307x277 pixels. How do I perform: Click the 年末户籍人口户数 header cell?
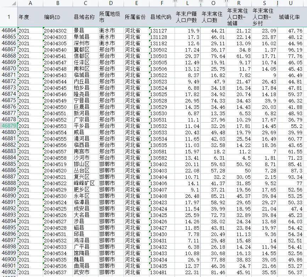coord(188,17)
